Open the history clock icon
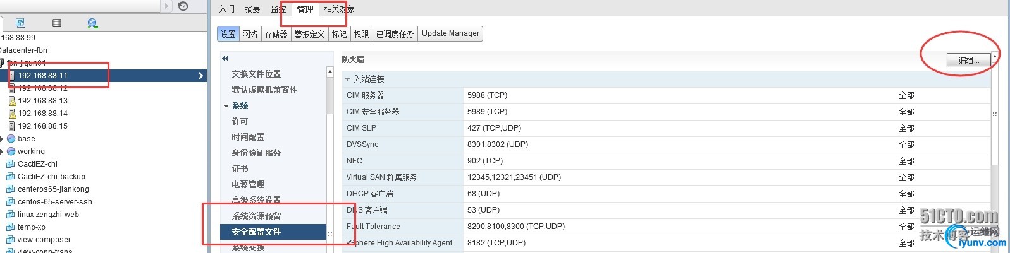1010x253 pixels. [x=183, y=6]
